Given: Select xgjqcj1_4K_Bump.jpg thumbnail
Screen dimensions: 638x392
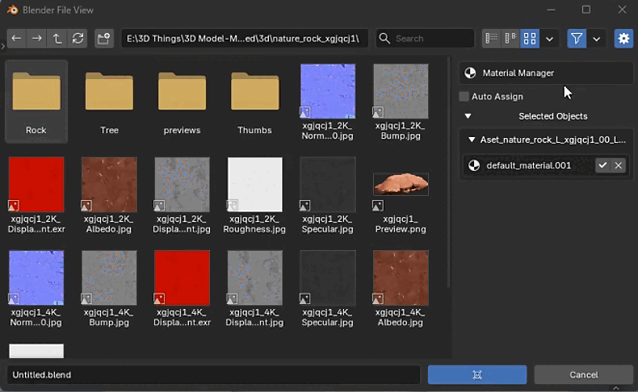Looking at the screenshot, I should click(109, 278).
